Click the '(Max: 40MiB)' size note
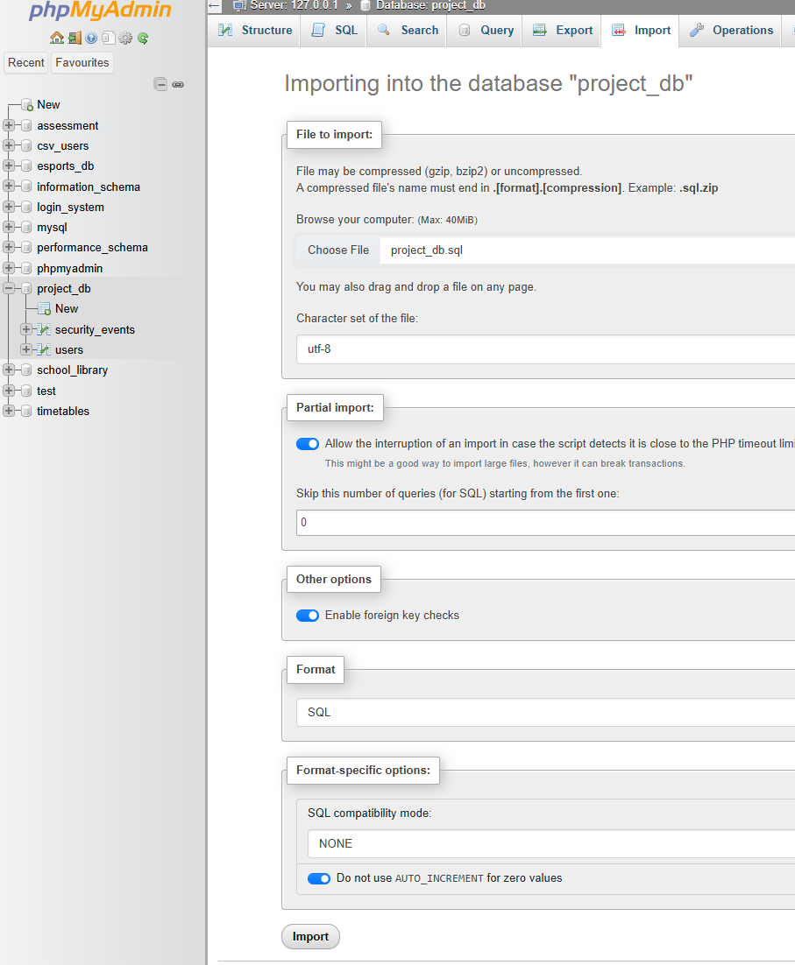The image size is (795, 965). coord(448,220)
